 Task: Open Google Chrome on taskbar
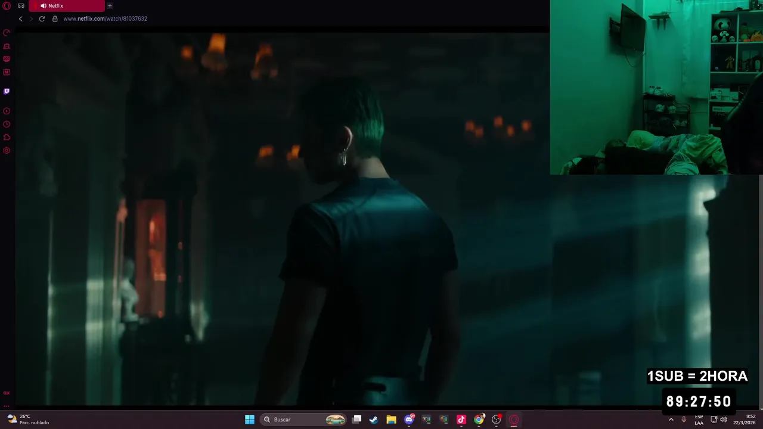tap(479, 419)
